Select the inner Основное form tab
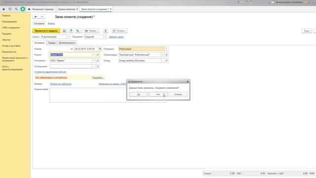The width and height of the screenshot is (316, 178). coord(39,43)
